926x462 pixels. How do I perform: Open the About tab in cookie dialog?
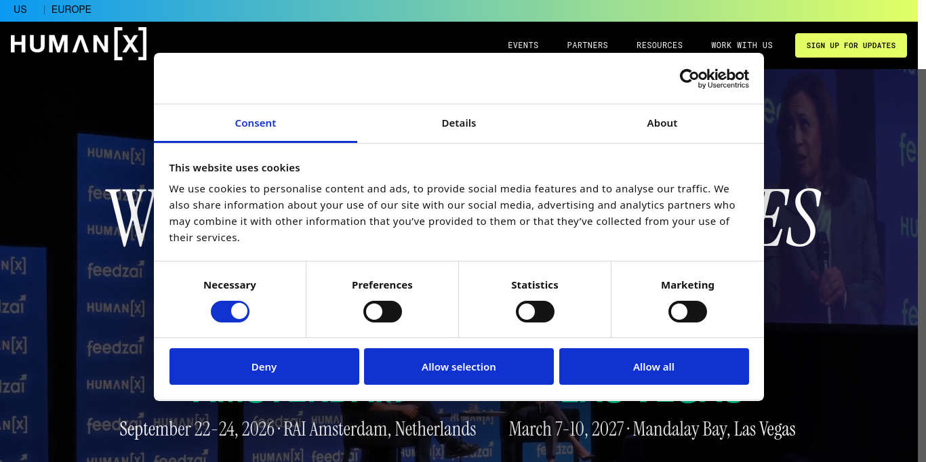tap(662, 123)
